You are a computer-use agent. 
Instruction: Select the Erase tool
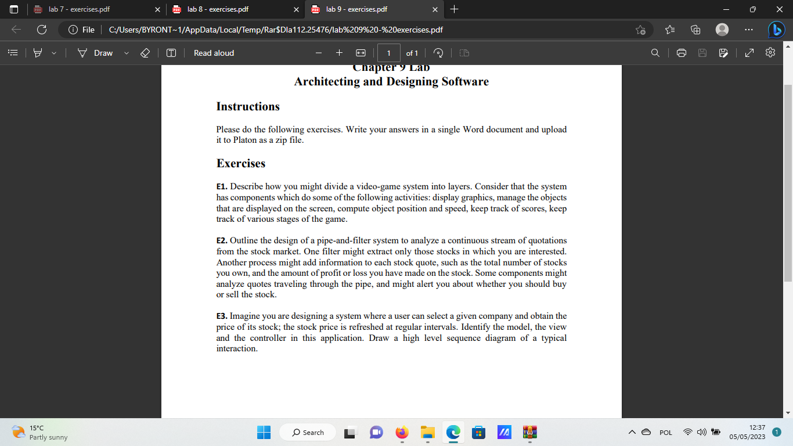(145, 52)
